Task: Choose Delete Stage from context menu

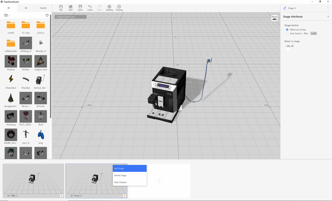Action: [130, 175]
